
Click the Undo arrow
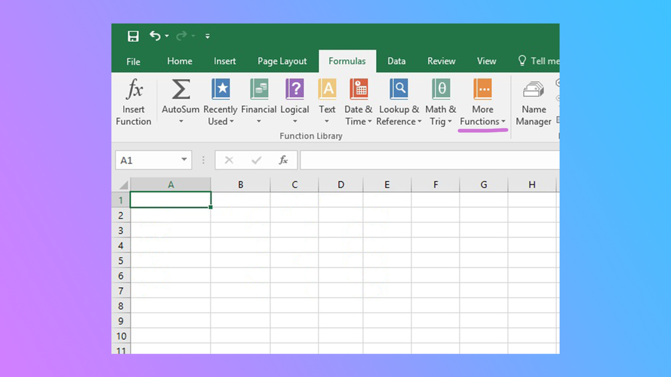(155, 36)
